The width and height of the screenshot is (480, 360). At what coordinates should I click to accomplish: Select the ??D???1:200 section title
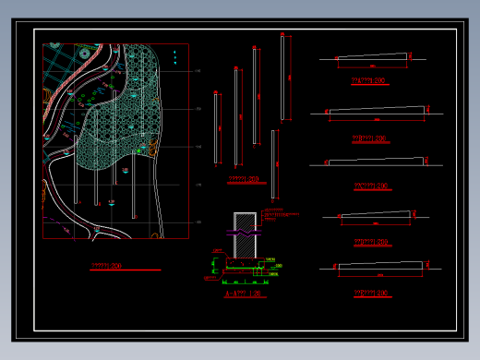[371, 242]
